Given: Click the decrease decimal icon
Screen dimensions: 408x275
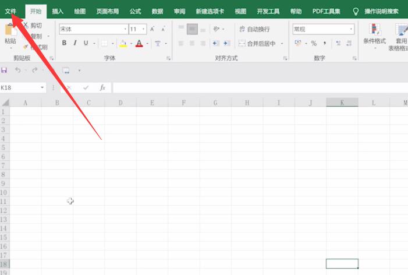Looking at the screenshot, I should (x=349, y=43).
